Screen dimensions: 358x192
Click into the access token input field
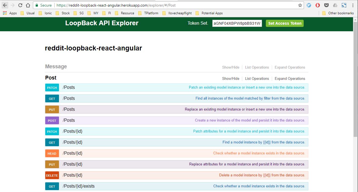[x=237, y=23]
